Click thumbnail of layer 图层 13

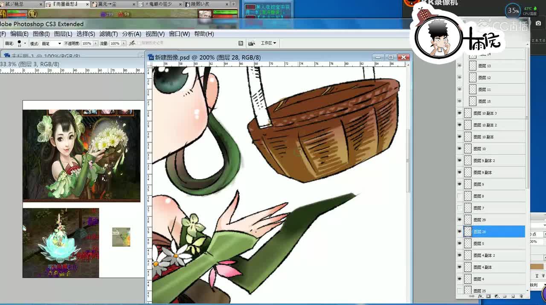point(473,66)
